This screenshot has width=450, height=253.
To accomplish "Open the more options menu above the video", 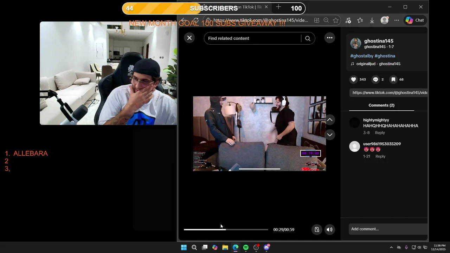I will coord(329,38).
